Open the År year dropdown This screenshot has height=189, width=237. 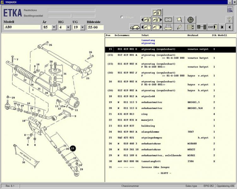(54, 27)
